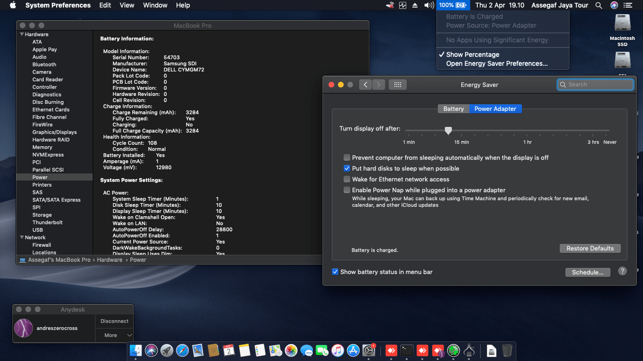Image resolution: width=643 pixels, height=361 pixels.
Task: Select Thunderbolt in hardware sidebar
Action: tap(48, 222)
